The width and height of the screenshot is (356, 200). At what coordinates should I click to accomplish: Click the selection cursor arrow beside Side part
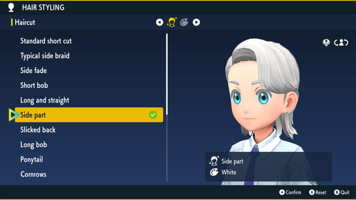pyautogui.click(x=14, y=115)
